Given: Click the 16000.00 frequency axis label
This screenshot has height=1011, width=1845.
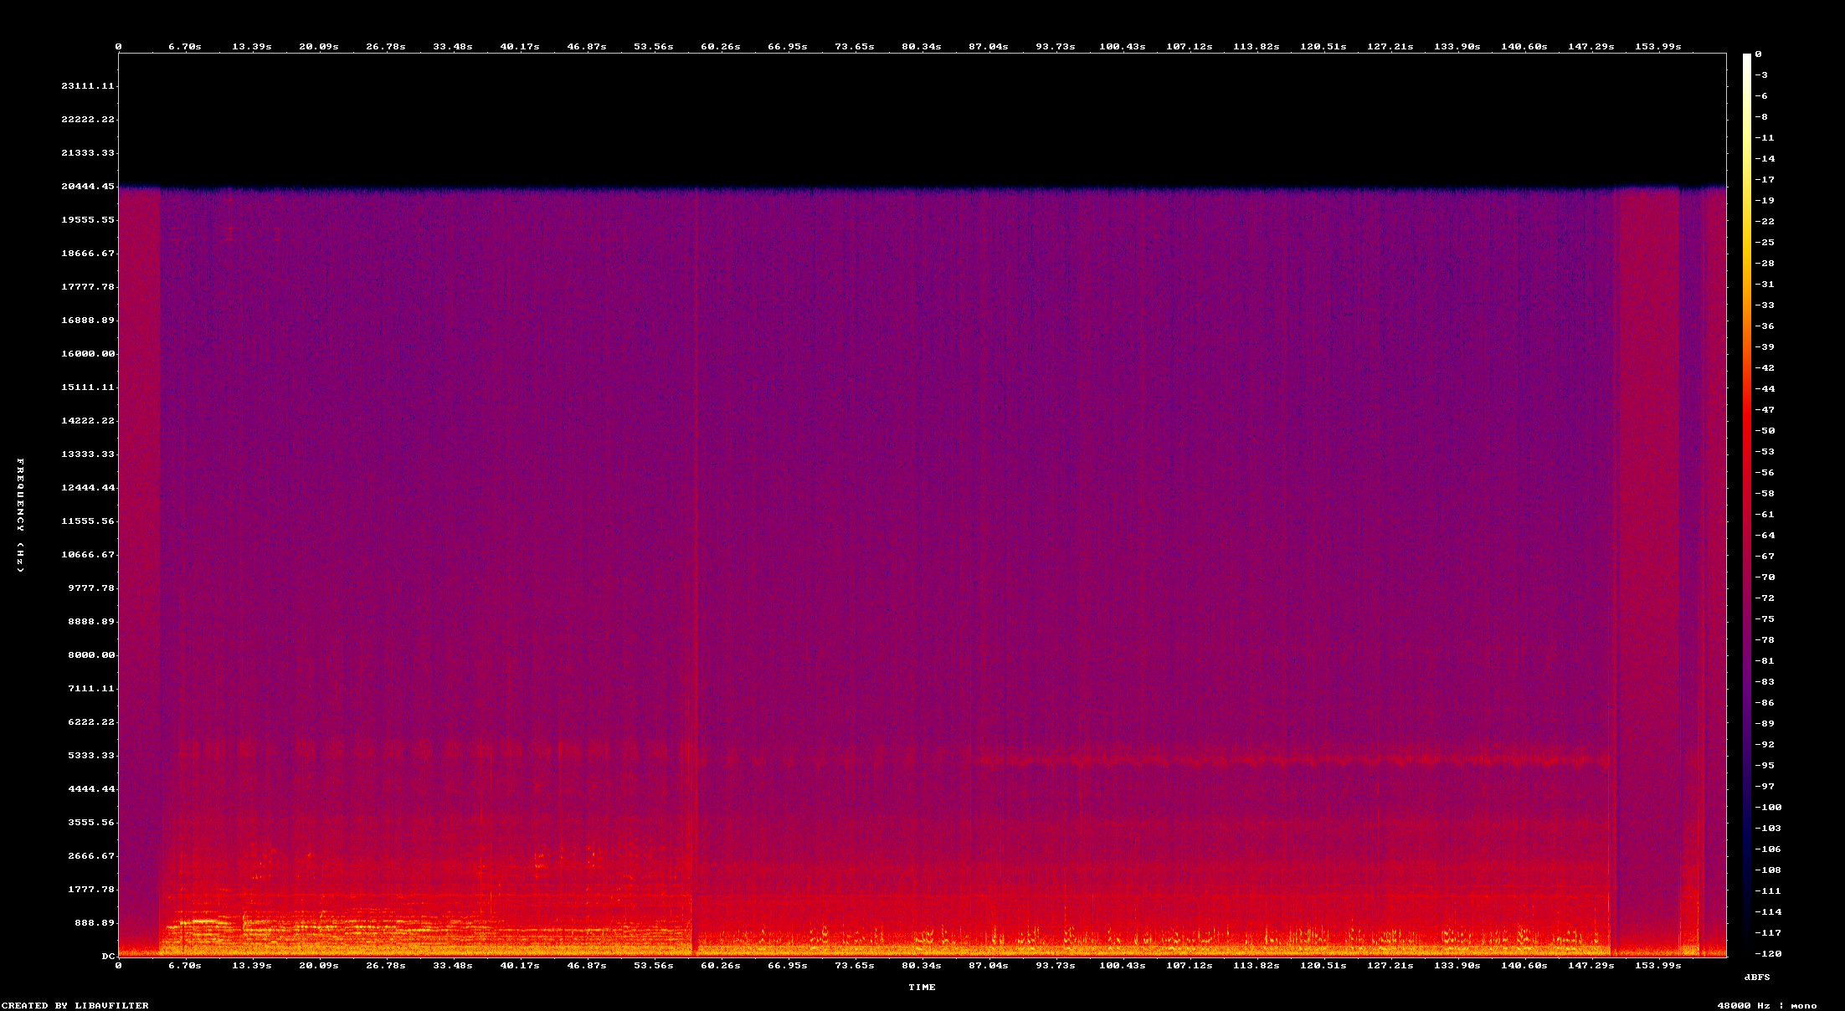Looking at the screenshot, I should coord(88,354).
